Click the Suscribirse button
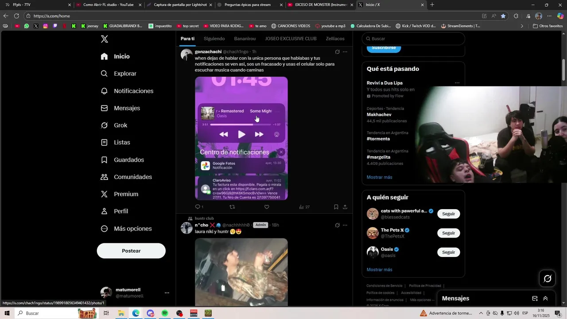Image resolution: width=567 pixels, height=319 pixels. [x=384, y=47]
